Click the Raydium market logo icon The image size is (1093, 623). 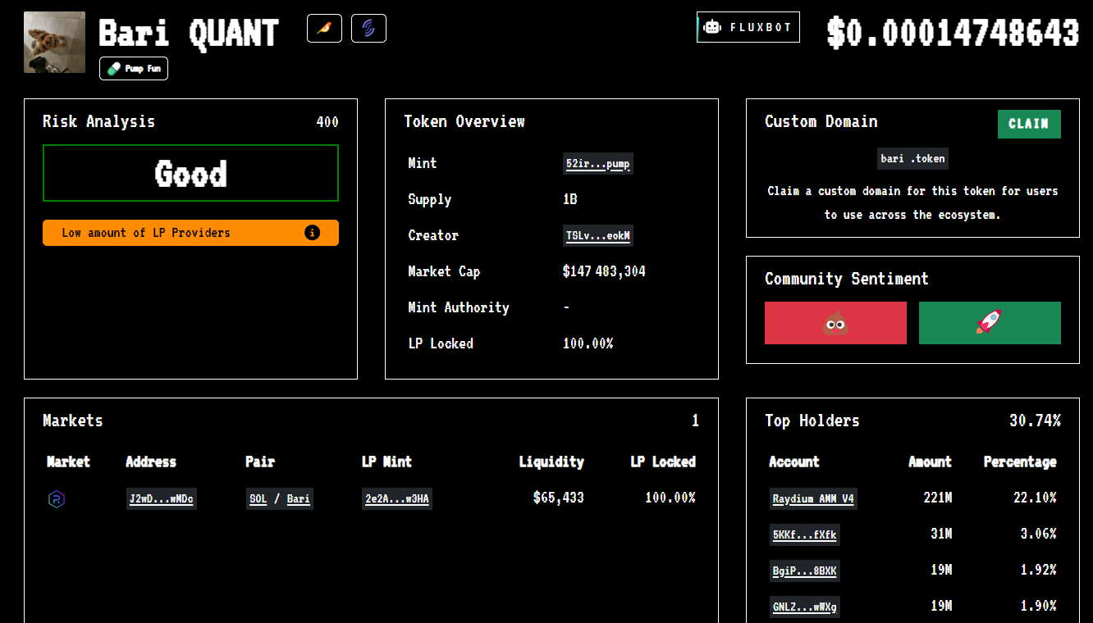57,499
